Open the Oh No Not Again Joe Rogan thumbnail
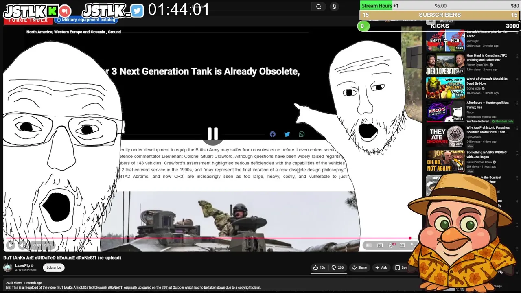 point(445,161)
